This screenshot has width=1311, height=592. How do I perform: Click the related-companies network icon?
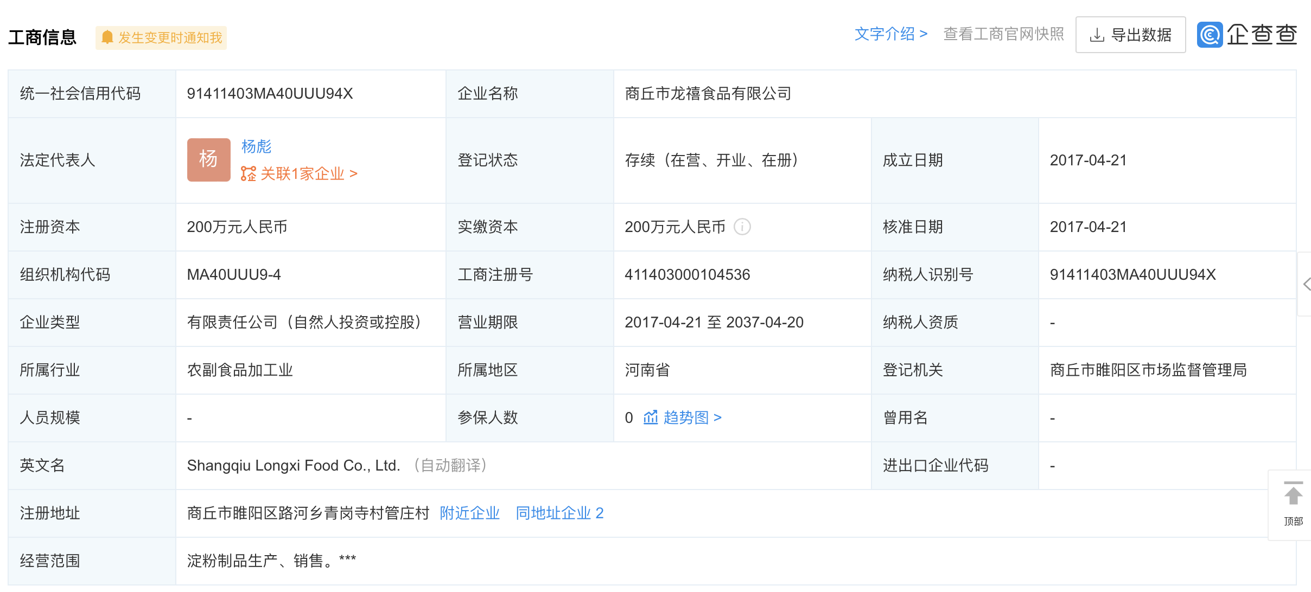click(248, 174)
